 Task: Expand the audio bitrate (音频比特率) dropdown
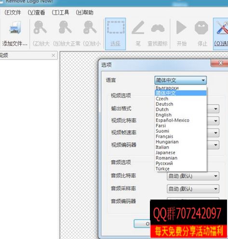(x=193, y=176)
